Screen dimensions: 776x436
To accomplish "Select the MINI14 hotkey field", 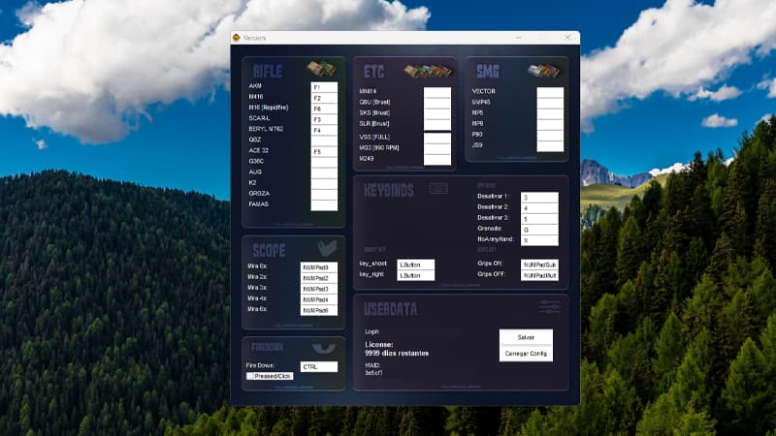I will click(x=436, y=92).
